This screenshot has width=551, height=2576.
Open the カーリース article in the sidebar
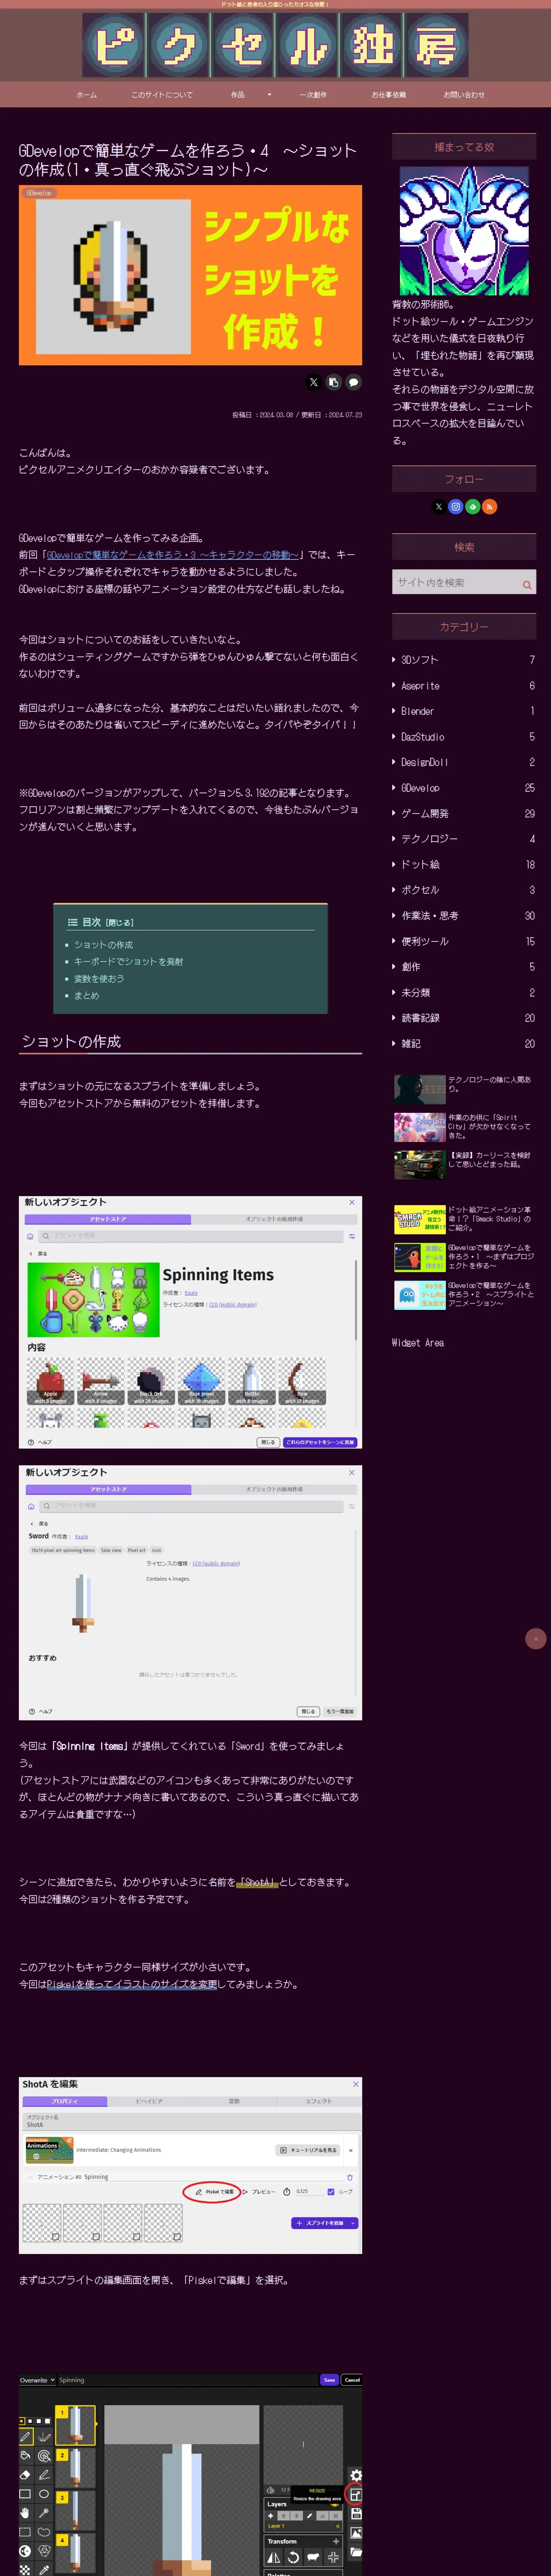tap(464, 1165)
